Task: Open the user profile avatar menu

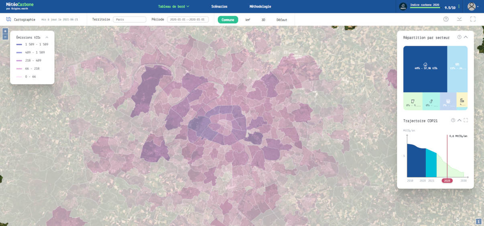Action: pyautogui.click(x=472, y=6)
